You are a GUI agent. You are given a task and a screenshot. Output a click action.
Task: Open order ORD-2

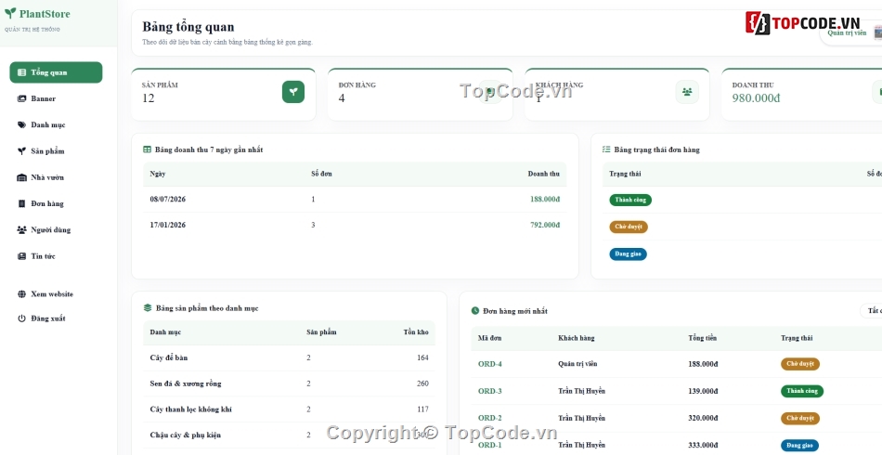(490, 418)
